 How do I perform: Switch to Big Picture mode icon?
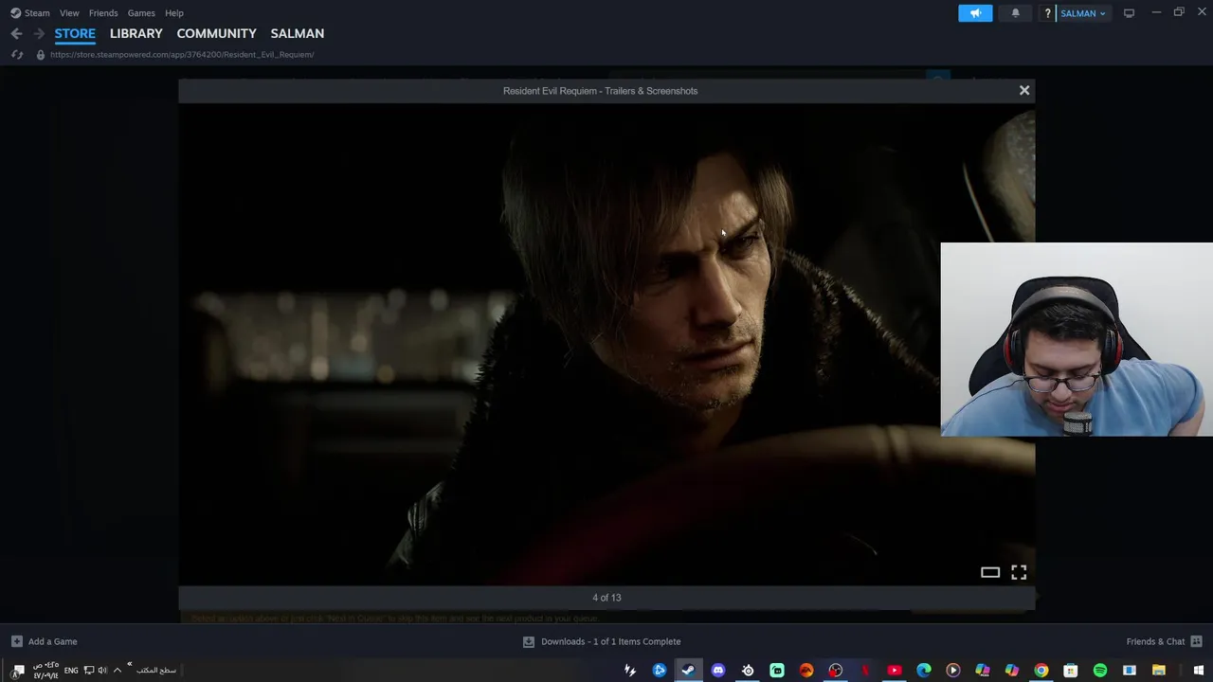pos(1129,13)
